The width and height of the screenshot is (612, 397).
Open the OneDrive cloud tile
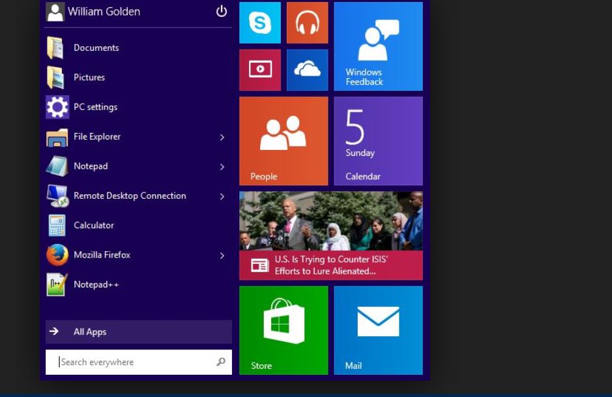click(307, 70)
